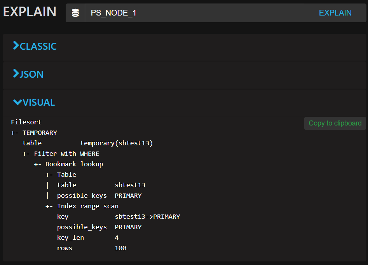Screen dimensions: 368x265
Task: Click the temporary(sbtest13) table value
Action: pos(116,143)
